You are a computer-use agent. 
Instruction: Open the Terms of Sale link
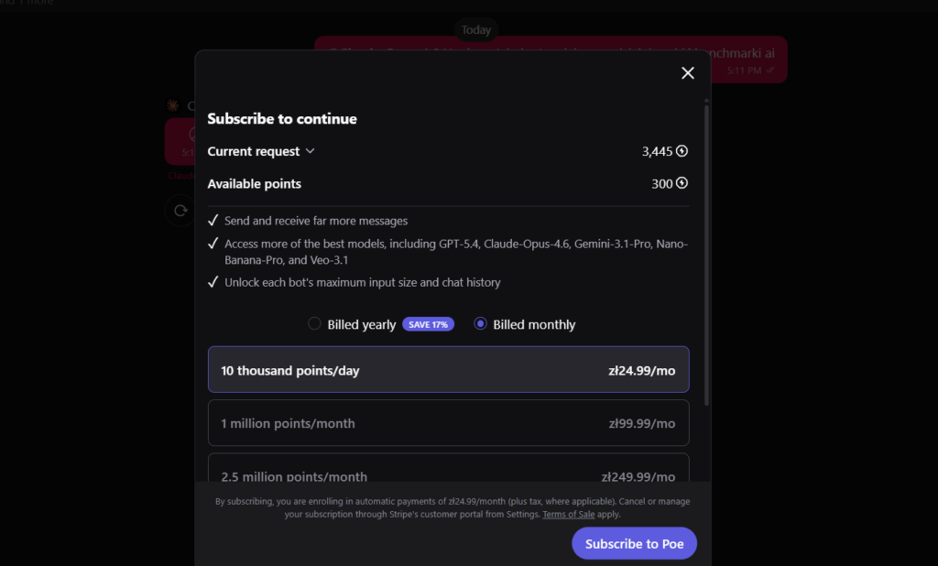pyautogui.click(x=568, y=515)
